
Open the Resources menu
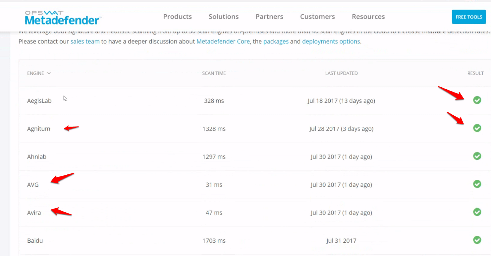coord(368,17)
